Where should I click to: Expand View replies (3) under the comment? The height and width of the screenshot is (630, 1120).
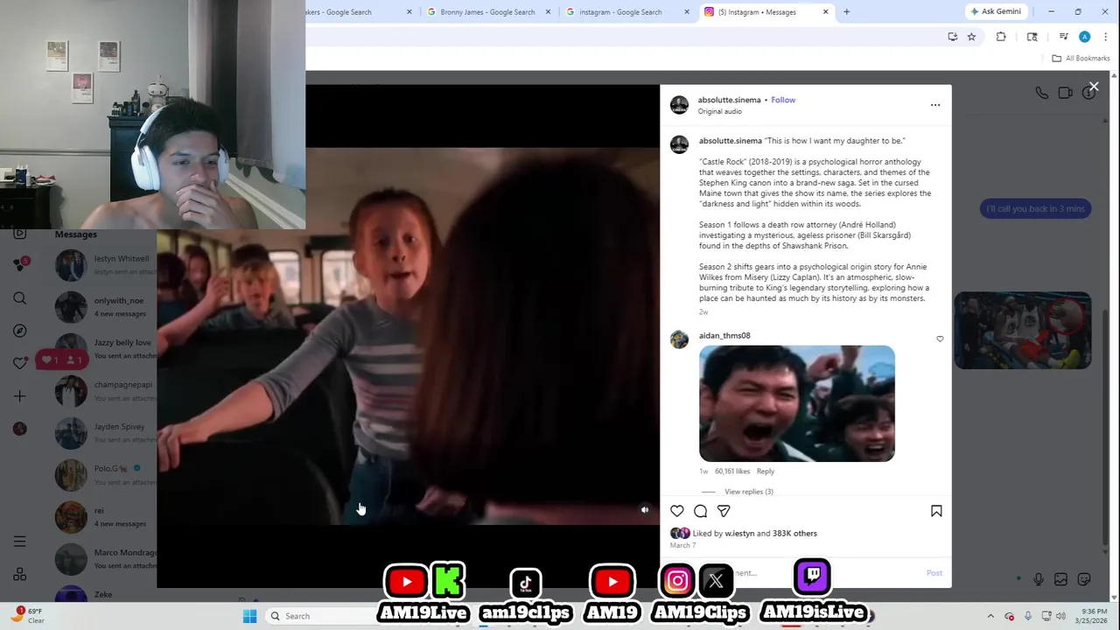point(749,492)
